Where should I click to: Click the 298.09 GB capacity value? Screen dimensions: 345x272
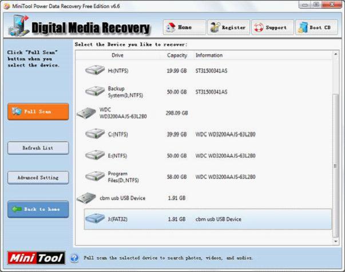point(177,113)
